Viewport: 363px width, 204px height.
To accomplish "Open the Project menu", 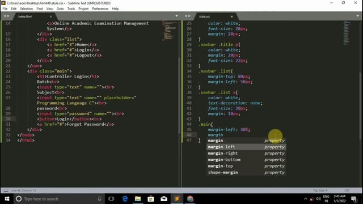I will [83, 9].
